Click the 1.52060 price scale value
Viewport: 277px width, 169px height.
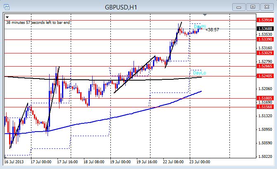[265, 89]
